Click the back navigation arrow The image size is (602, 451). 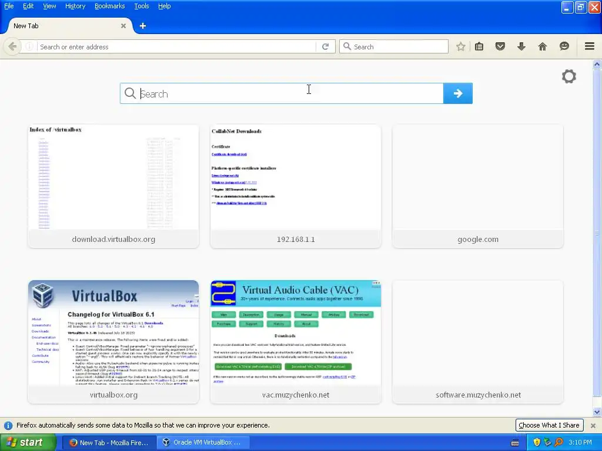click(12, 46)
